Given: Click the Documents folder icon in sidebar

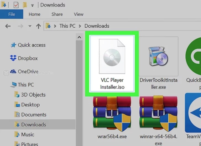Looking at the screenshot, I should pyautogui.click(x=17, y=114).
